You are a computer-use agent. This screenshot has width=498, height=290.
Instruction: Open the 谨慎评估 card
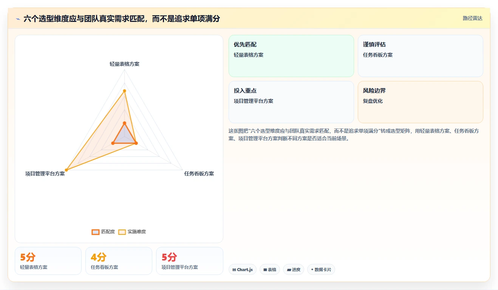click(421, 56)
